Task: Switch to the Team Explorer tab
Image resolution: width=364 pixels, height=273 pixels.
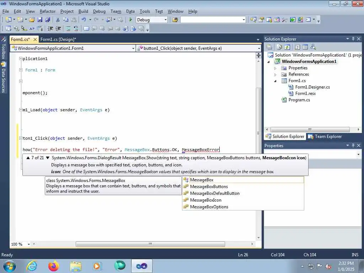Action: (x=325, y=136)
